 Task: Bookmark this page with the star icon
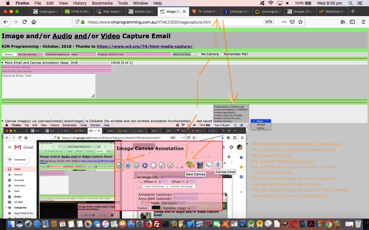(x=300, y=22)
